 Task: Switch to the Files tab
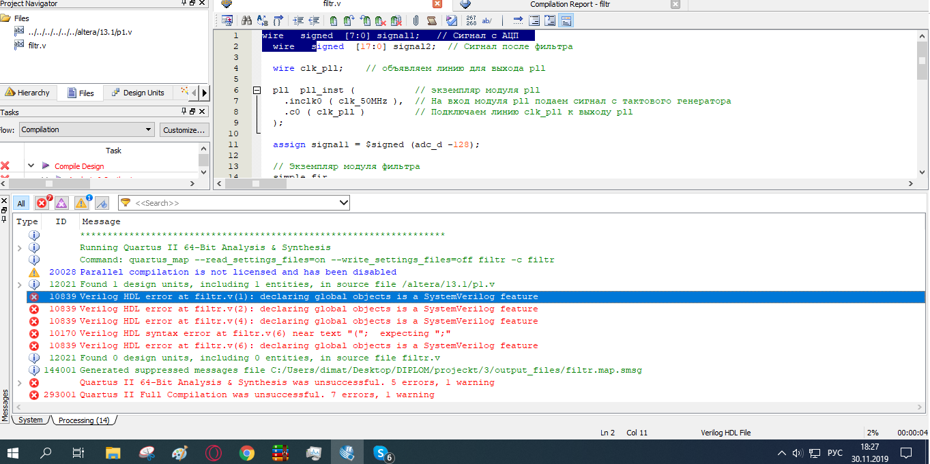pos(80,93)
